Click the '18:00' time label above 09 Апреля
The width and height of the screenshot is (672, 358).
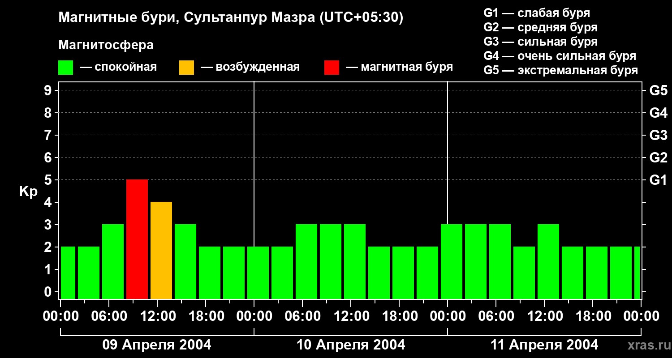pos(206,316)
